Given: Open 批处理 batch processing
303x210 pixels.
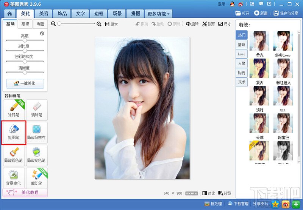Looking at the screenshot, I should (x=213, y=204).
